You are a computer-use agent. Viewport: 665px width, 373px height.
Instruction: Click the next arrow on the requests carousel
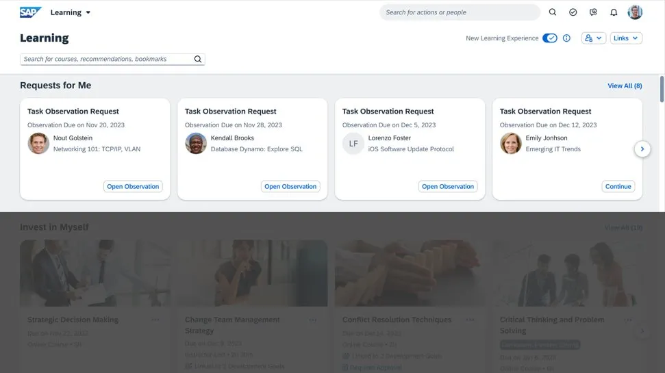(x=642, y=149)
